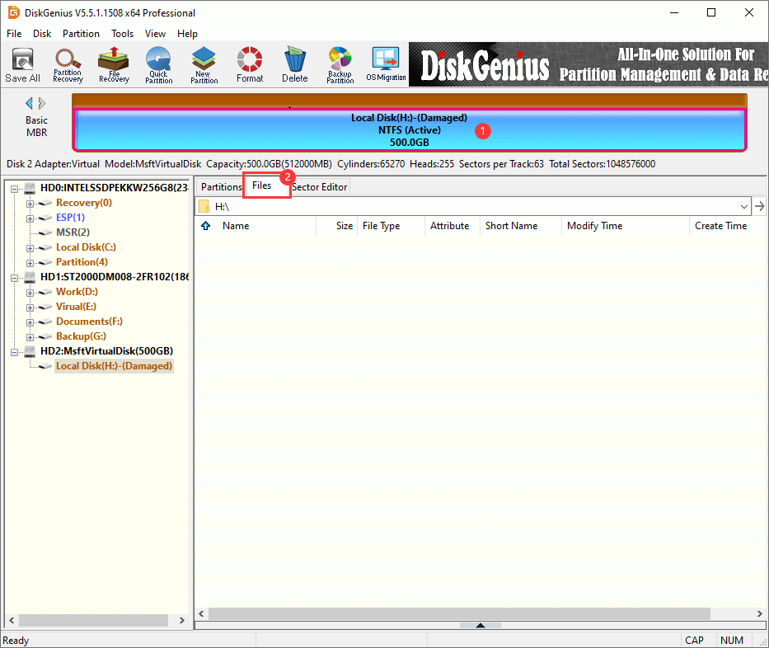
Task: Collapse the HD2 MsftVirtualDisk node
Action: [14, 352]
